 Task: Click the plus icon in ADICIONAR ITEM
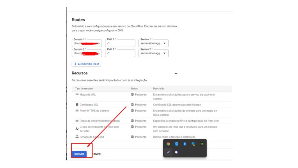pos(75,64)
